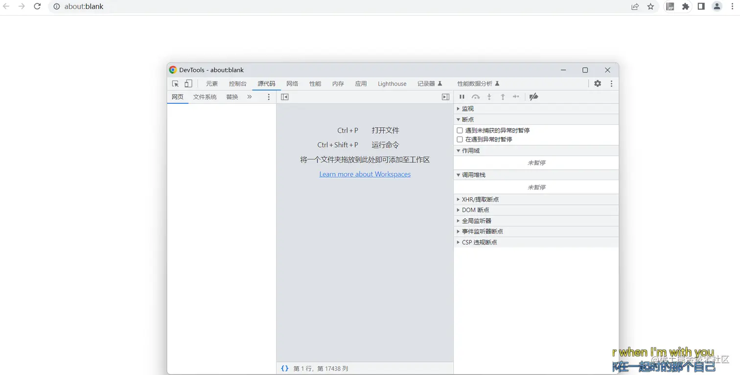Viewport: 740px width, 375px height.
Task: Collapse the 调用堆栈 section
Action: pyautogui.click(x=536, y=175)
